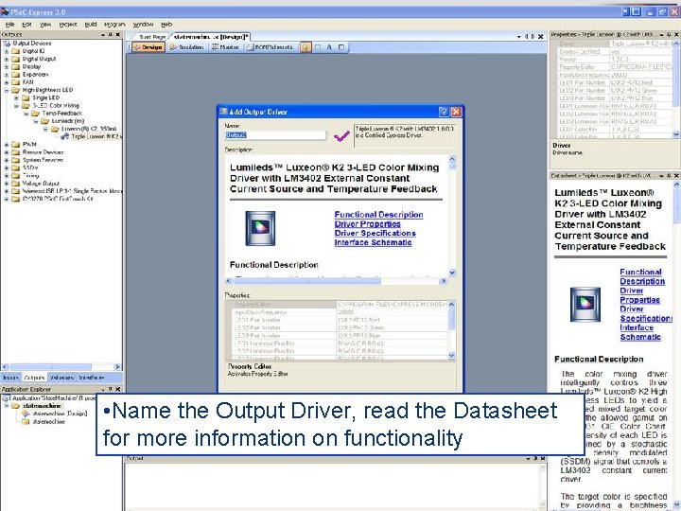Pin the Outputs panel

111,35
